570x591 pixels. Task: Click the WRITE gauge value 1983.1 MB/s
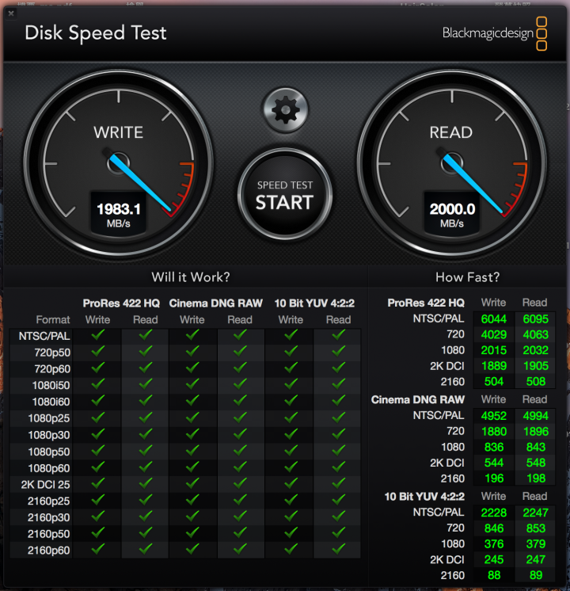pyautogui.click(x=118, y=215)
